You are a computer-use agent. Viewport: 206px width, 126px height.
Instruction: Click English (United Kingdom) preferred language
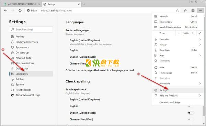click(84, 40)
